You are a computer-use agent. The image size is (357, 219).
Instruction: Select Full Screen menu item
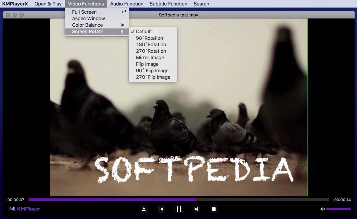tap(84, 12)
